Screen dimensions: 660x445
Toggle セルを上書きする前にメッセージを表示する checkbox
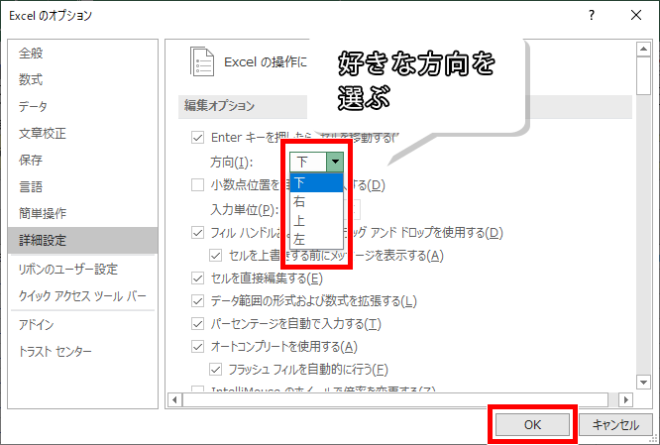click(215, 256)
